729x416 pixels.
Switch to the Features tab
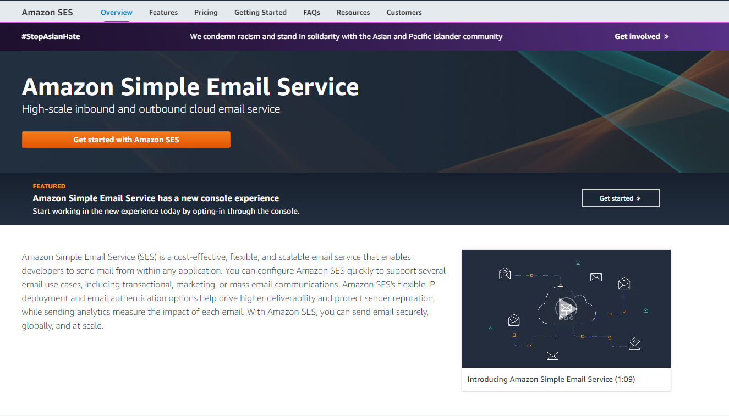163,12
